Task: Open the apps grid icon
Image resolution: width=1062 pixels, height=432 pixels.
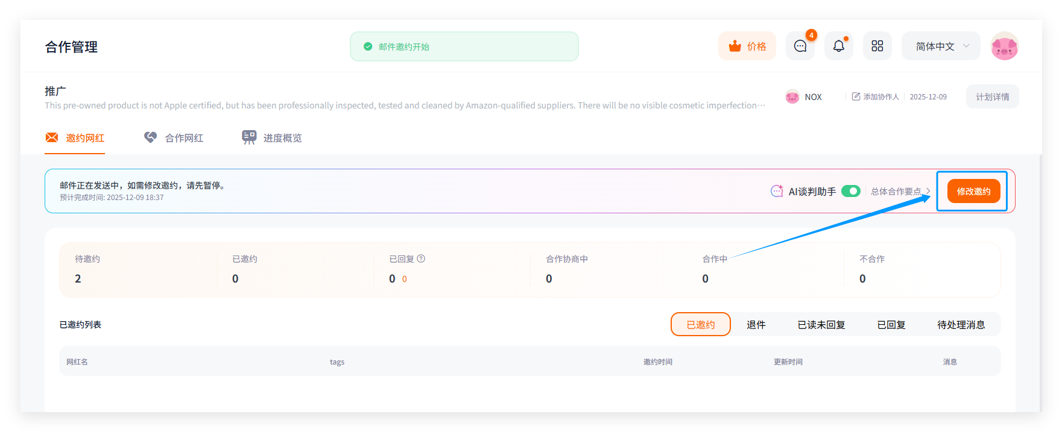Action: pyautogui.click(x=877, y=46)
